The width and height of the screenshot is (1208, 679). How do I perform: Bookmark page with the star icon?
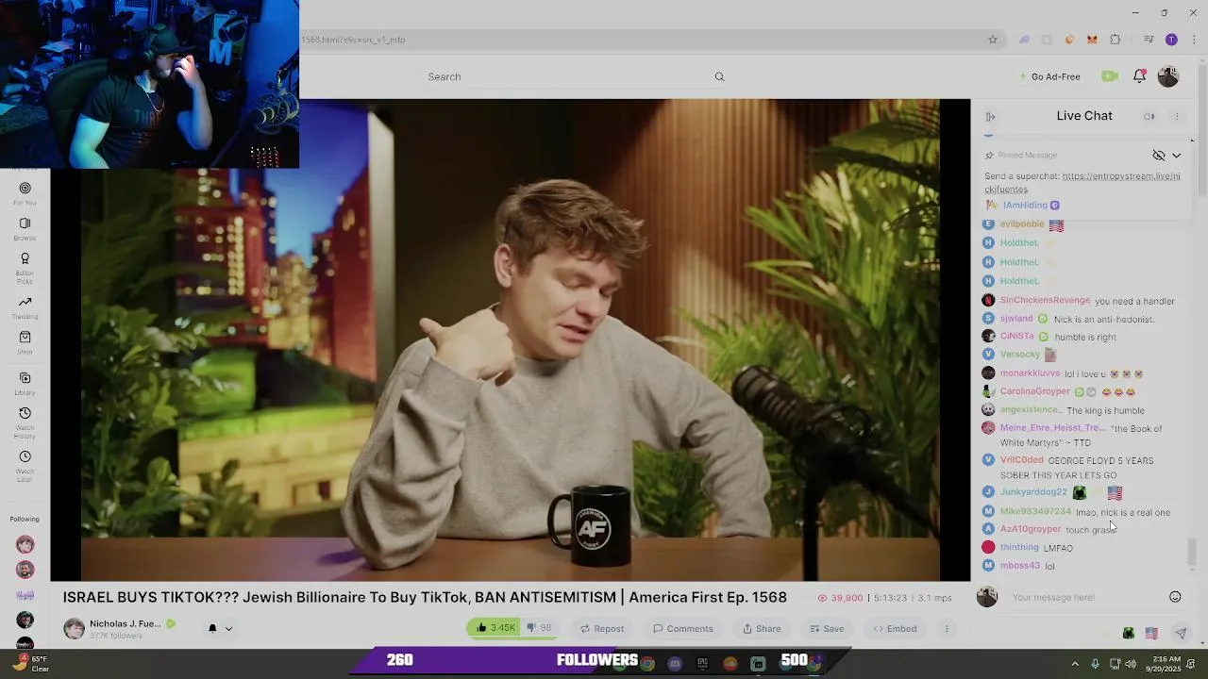pos(993,40)
